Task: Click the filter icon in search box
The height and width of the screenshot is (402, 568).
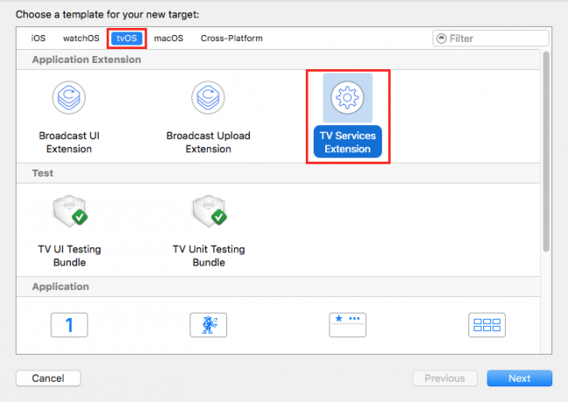Action: coord(441,38)
